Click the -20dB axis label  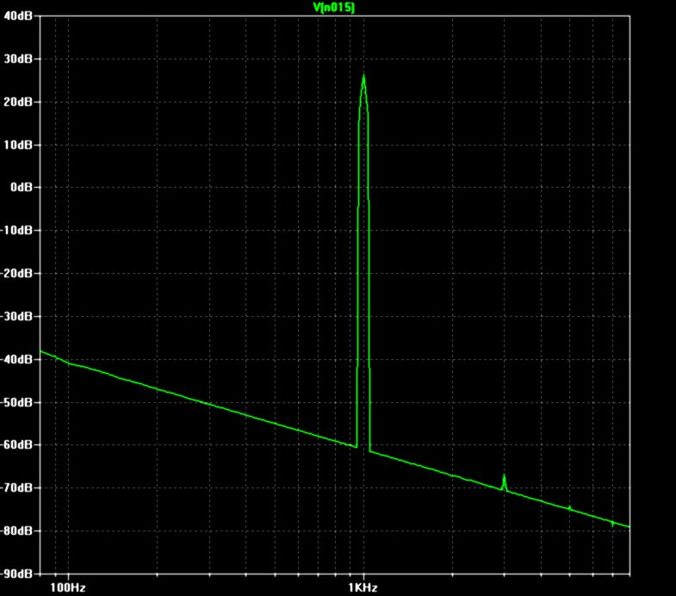(16, 273)
